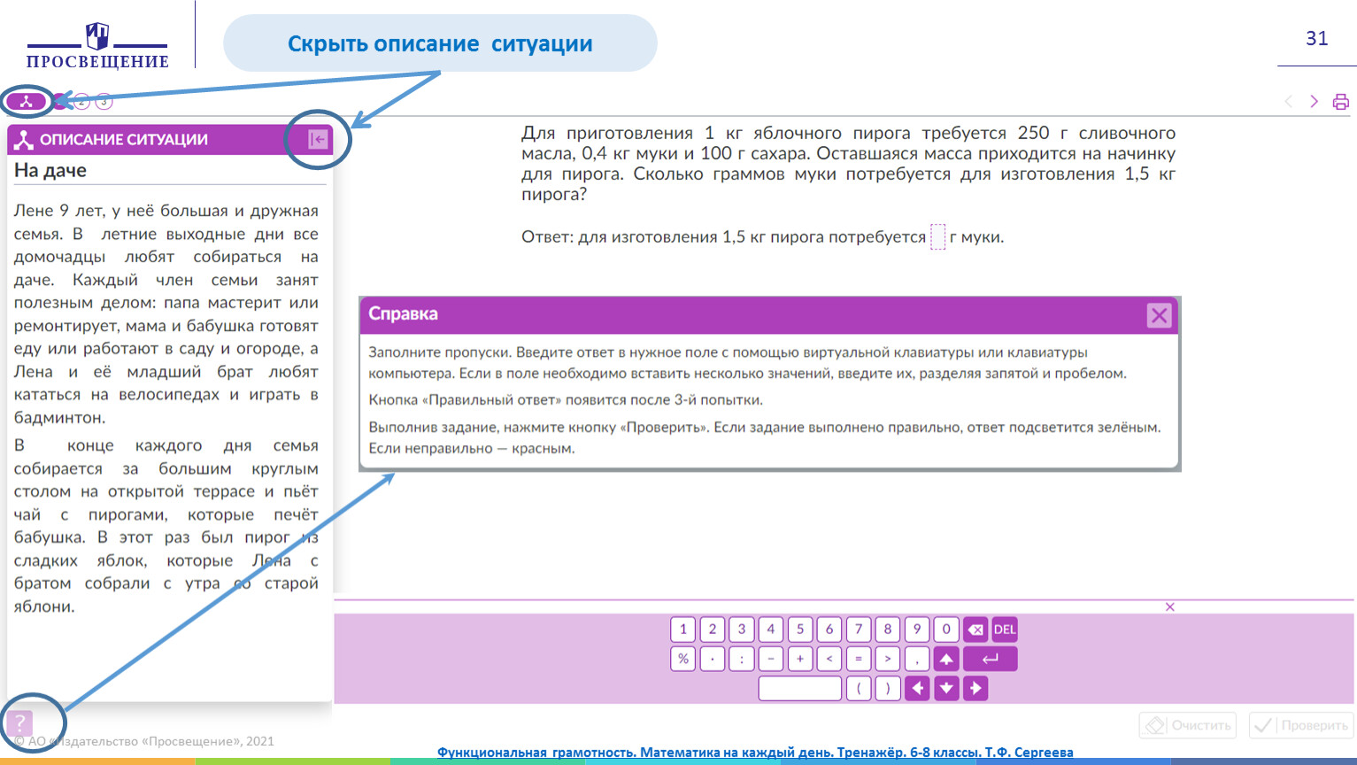The image size is (1357, 765).
Task: Go to task number 3
Action: click(104, 101)
